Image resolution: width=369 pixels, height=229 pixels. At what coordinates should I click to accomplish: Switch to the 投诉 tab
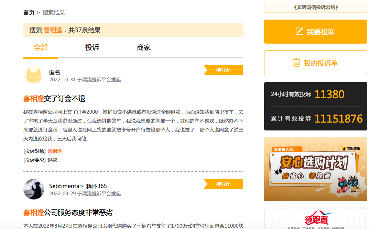coord(92,47)
